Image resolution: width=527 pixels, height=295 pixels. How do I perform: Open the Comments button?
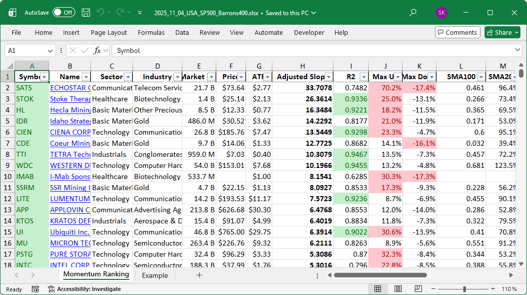pos(457,33)
